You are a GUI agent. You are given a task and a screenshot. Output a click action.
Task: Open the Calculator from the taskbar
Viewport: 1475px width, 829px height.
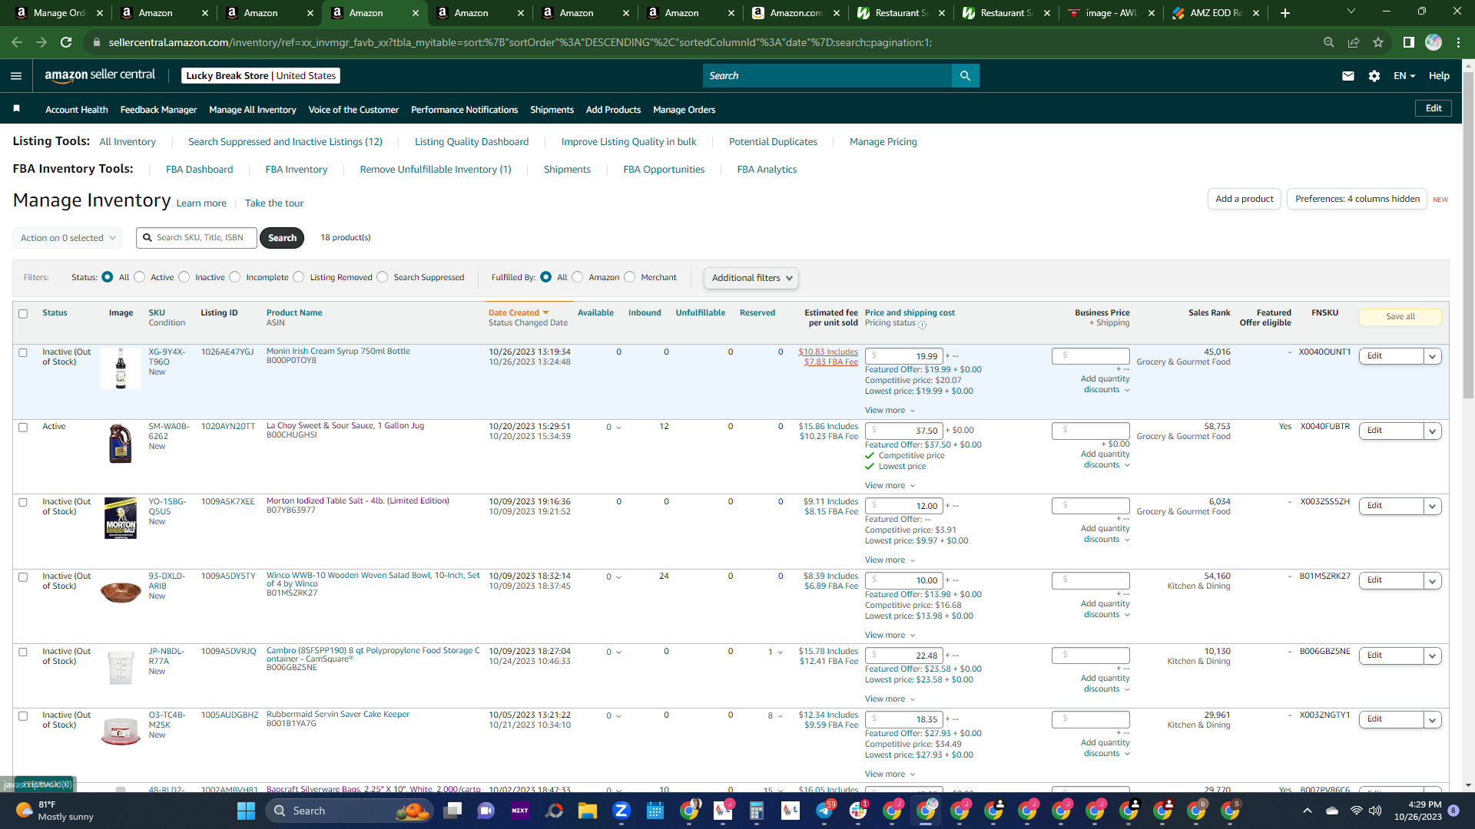[x=757, y=811]
